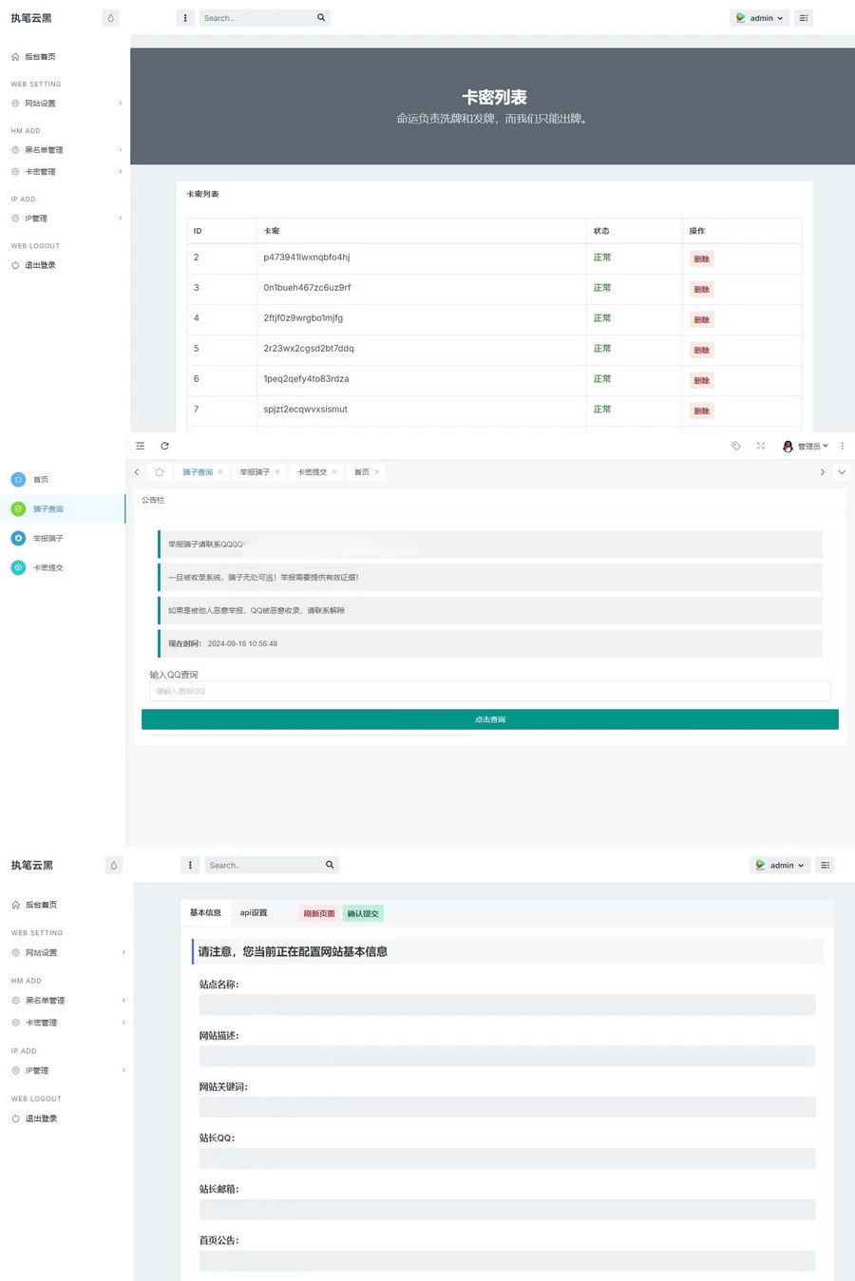Screen dimensions: 855x1281
Task: Open the 举报骗子 tab
Action: 256,471
